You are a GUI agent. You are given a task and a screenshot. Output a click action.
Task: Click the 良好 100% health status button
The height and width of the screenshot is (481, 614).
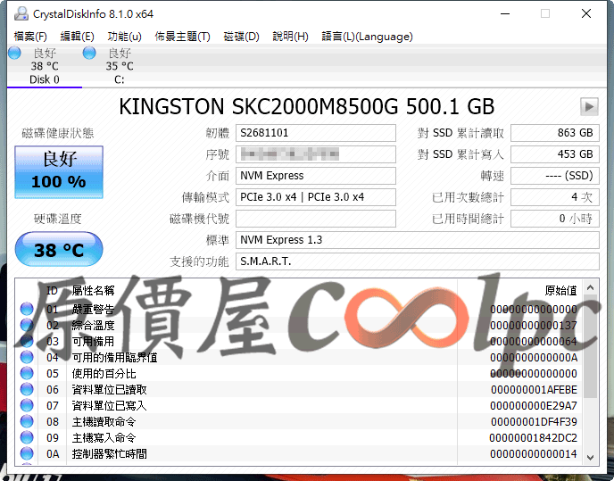tap(59, 172)
